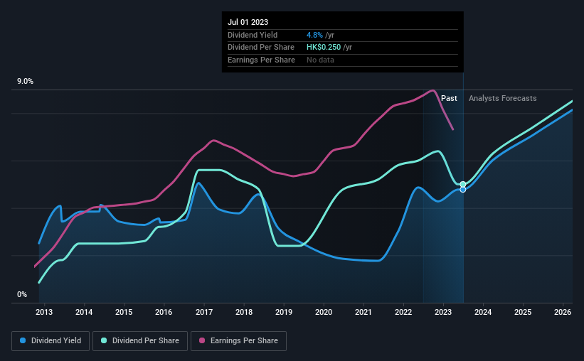
Task: Click the 0% y-axis label
Action: [x=22, y=295]
